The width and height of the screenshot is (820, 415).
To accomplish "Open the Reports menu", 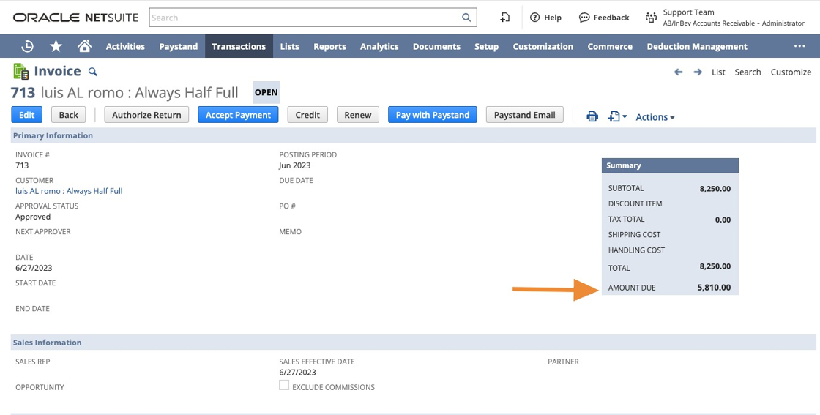I will 330,47.
